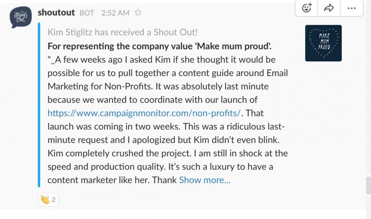
Task: Click the sentence 'Kim completely crushed the project'
Action: [x=119, y=153]
